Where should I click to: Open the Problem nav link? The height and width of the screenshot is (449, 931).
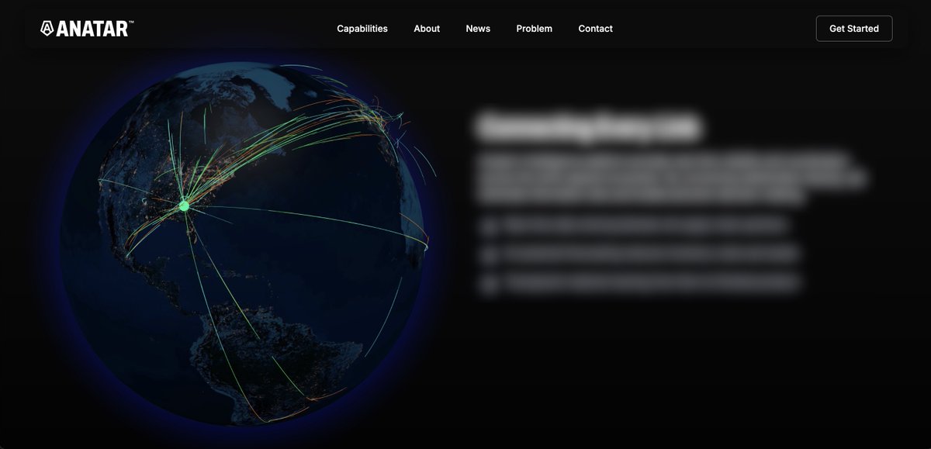(535, 29)
